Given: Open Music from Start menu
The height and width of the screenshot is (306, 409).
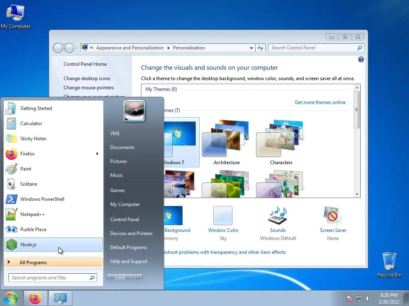Looking at the screenshot, I should tap(116, 175).
